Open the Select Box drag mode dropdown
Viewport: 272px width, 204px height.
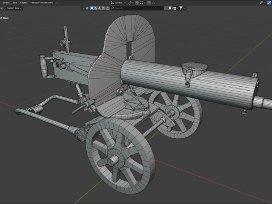[x=14, y=8]
